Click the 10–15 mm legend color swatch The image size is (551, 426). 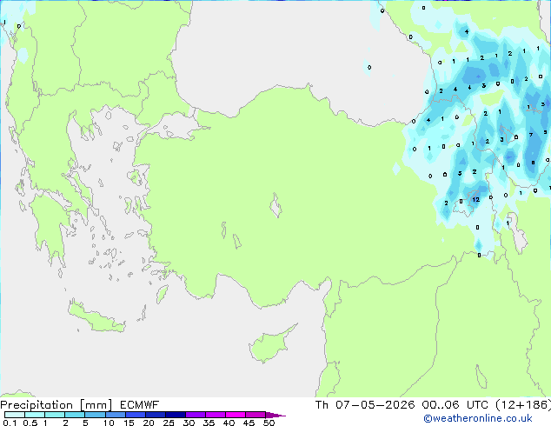point(115,415)
